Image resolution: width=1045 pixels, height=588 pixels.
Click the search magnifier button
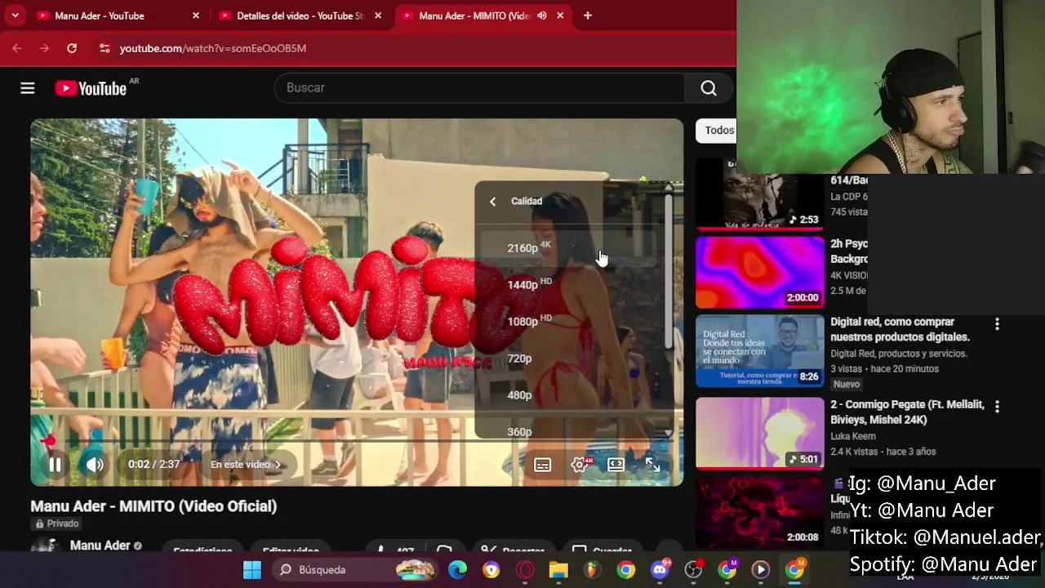click(709, 88)
